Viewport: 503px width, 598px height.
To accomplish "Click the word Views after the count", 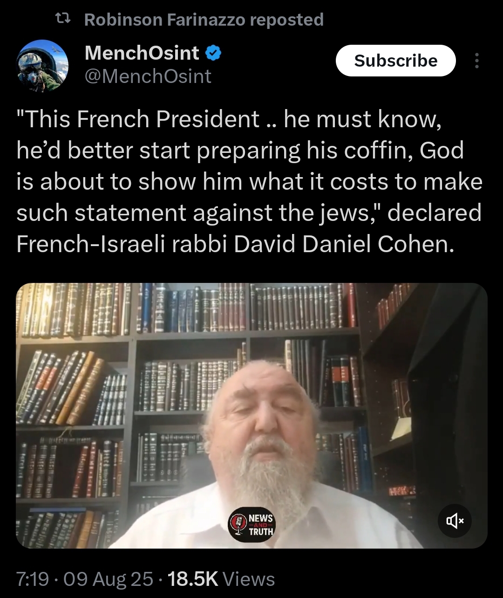I will pyautogui.click(x=249, y=579).
